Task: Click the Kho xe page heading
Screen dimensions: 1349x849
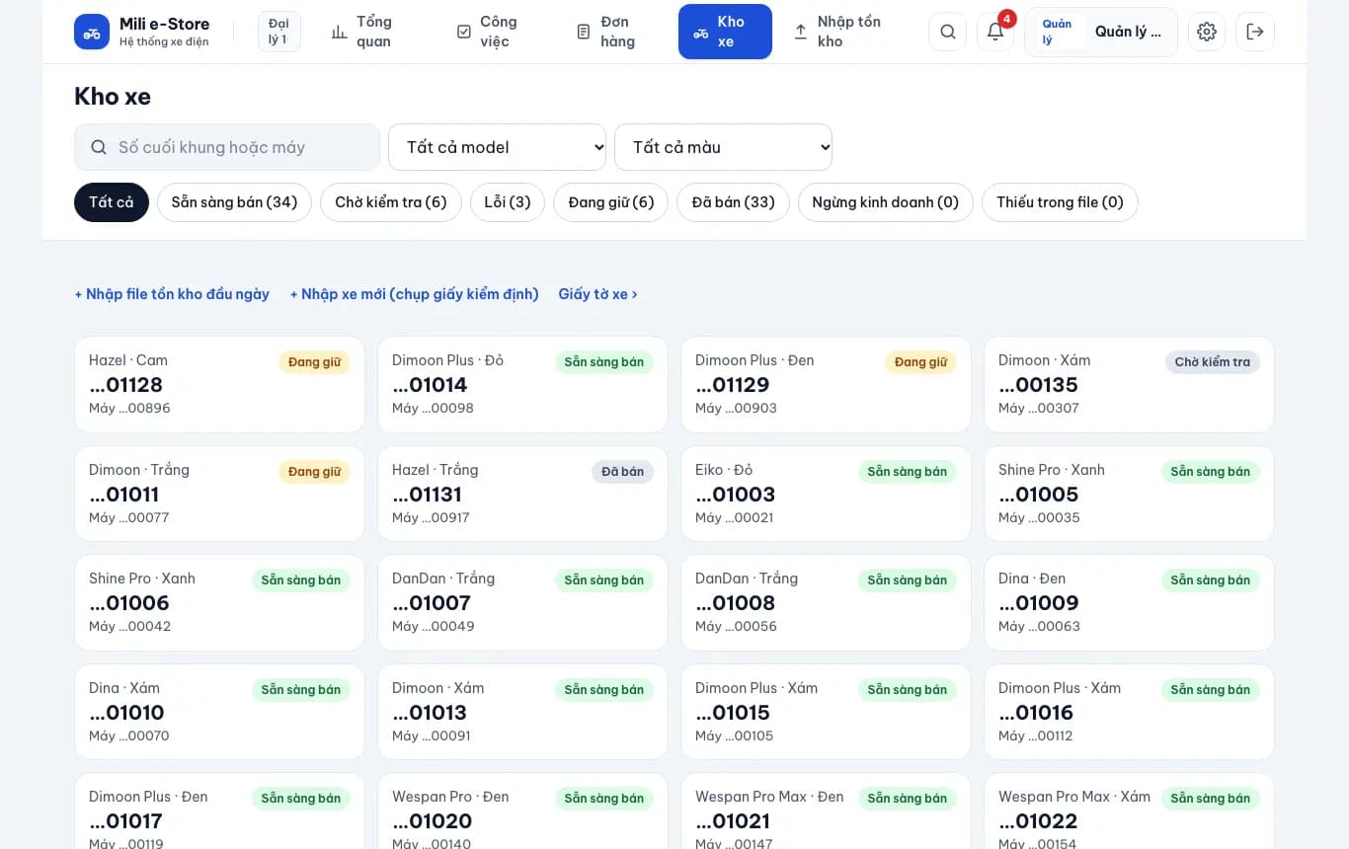Action: [x=113, y=96]
